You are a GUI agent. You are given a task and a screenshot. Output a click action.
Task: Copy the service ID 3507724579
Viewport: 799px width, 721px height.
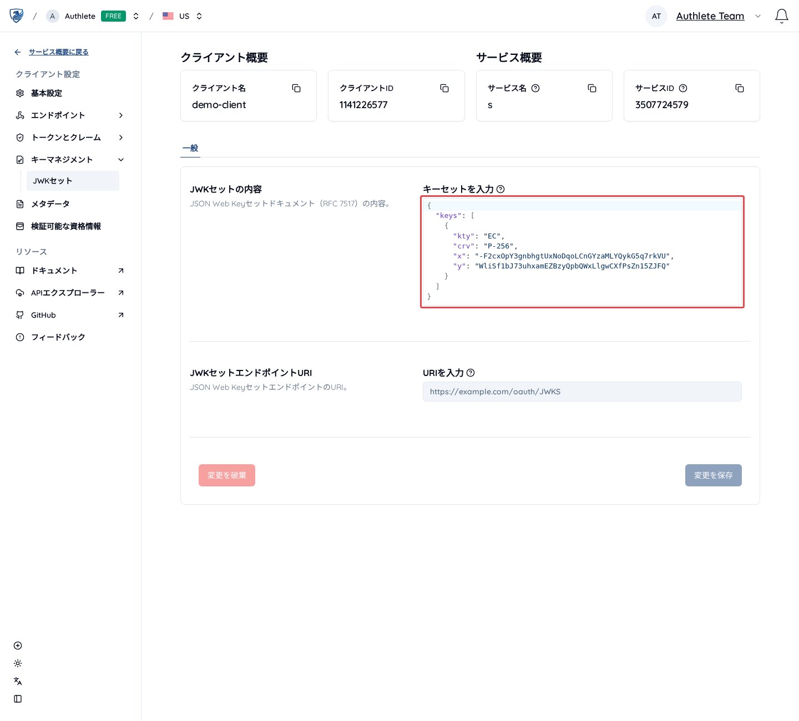tap(740, 88)
